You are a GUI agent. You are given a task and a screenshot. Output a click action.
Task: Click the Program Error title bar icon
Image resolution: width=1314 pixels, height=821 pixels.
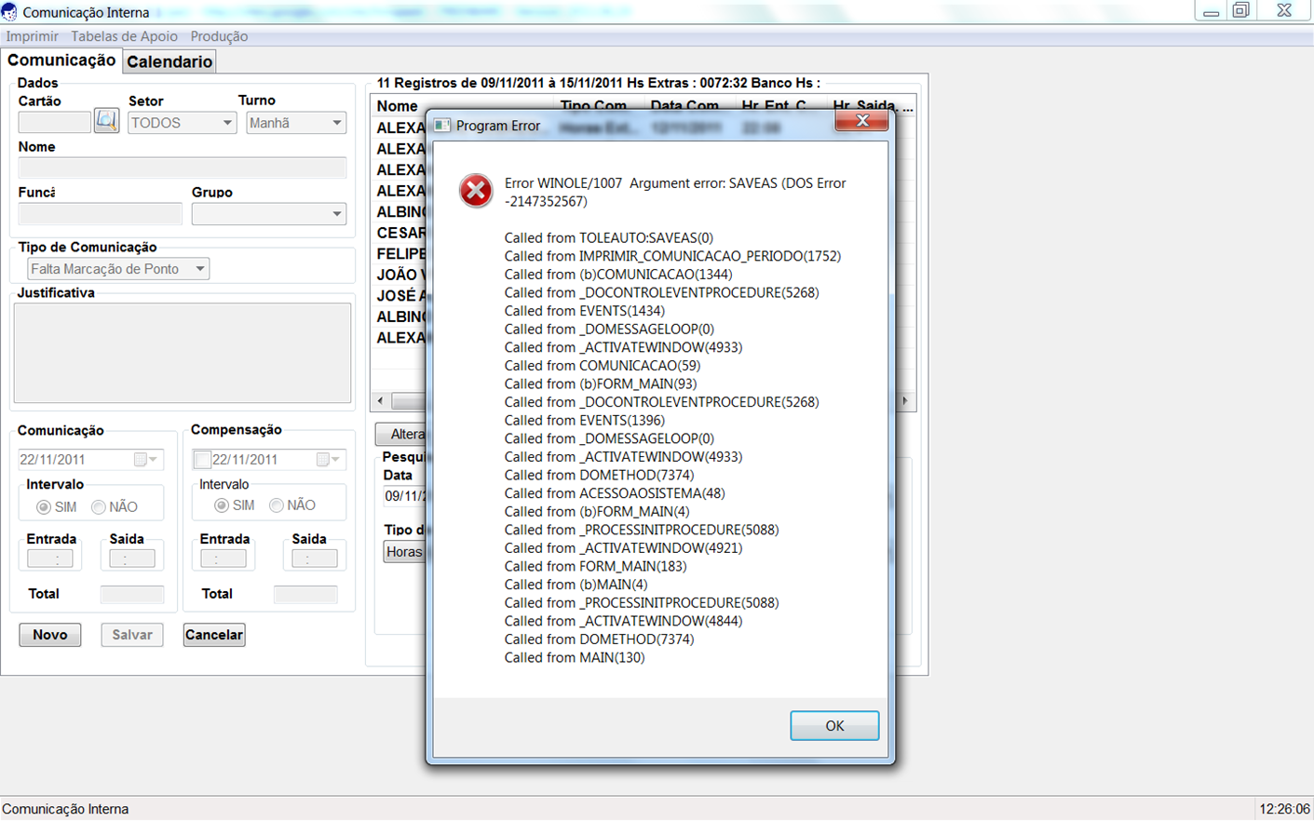442,126
